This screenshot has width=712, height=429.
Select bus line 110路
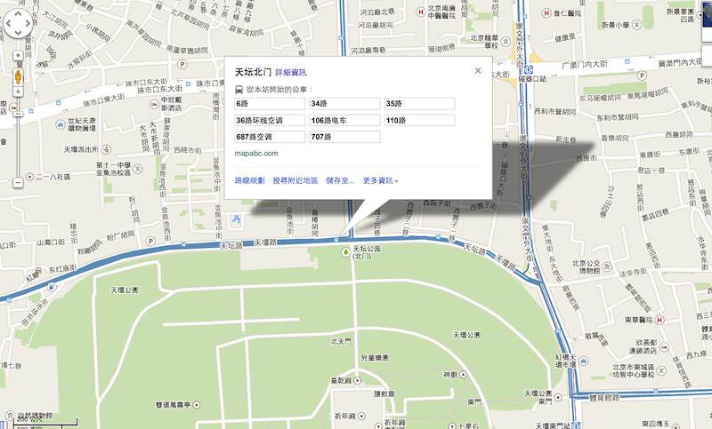click(419, 121)
